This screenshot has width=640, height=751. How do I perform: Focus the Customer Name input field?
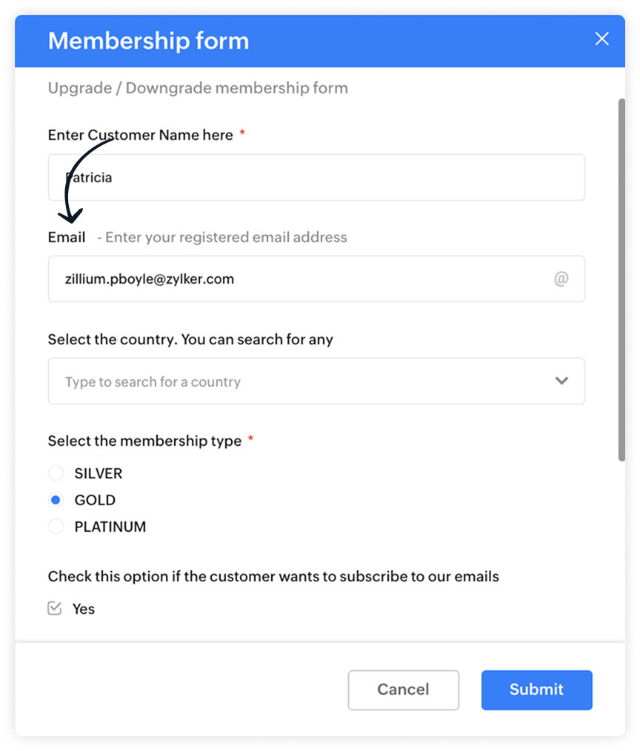click(x=316, y=177)
